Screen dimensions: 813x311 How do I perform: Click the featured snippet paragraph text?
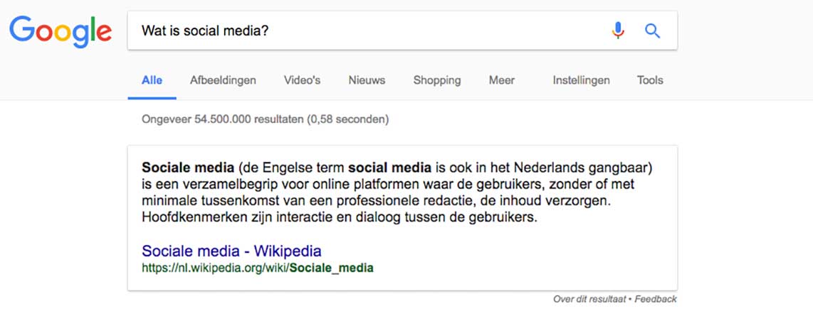point(397,192)
